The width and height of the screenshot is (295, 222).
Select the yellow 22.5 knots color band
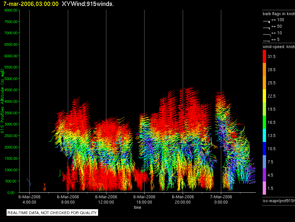point(264,96)
